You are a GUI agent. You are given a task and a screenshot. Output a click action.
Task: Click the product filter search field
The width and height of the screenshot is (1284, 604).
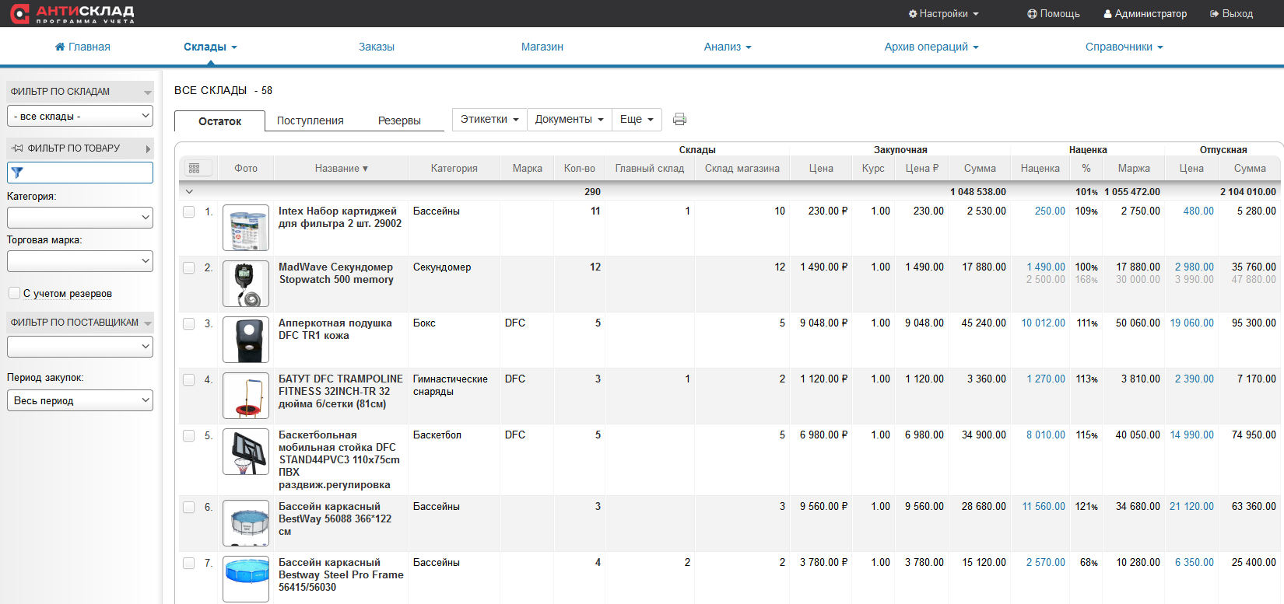click(x=80, y=173)
